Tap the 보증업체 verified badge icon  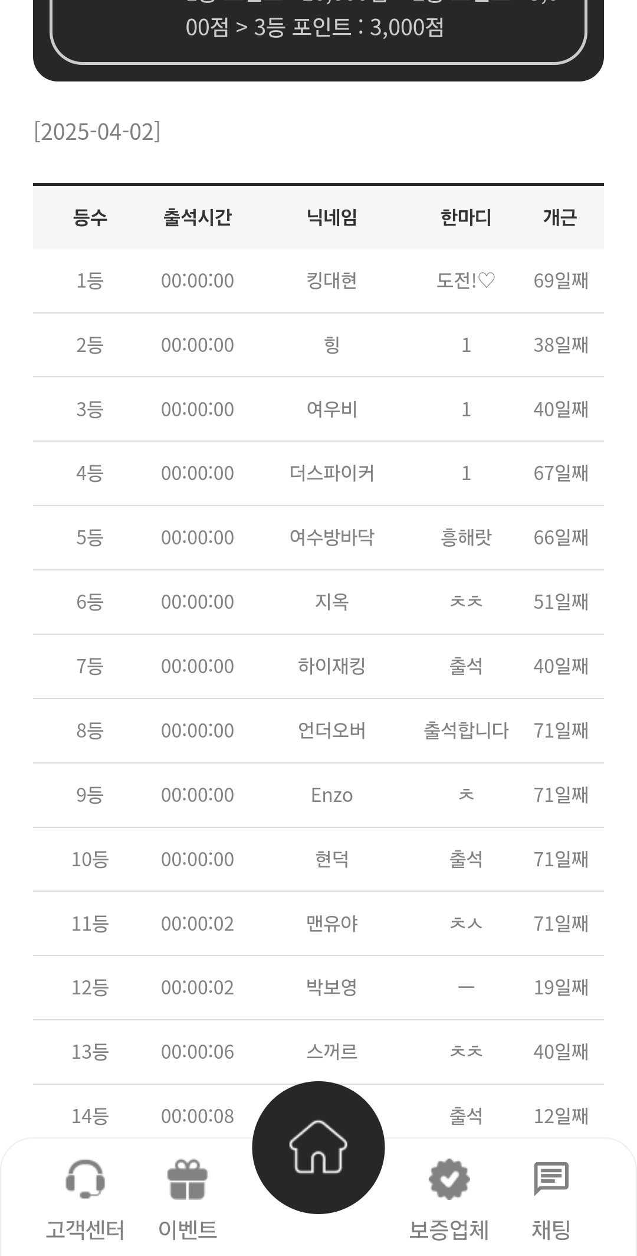[449, 1179]
